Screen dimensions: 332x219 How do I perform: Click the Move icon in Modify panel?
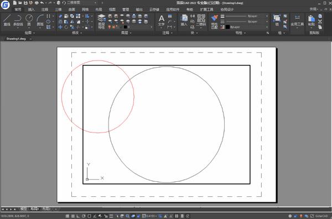[60, 27]
